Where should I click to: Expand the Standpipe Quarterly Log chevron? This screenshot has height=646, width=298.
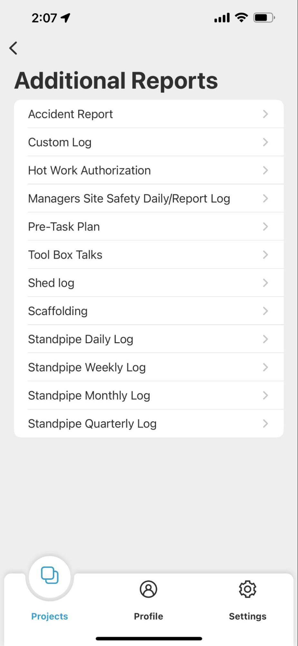pos(265,423)
